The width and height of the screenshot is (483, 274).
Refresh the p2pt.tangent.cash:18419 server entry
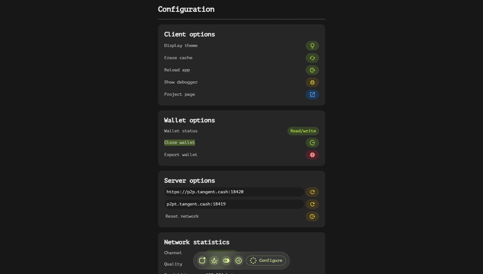click(312, 204)
